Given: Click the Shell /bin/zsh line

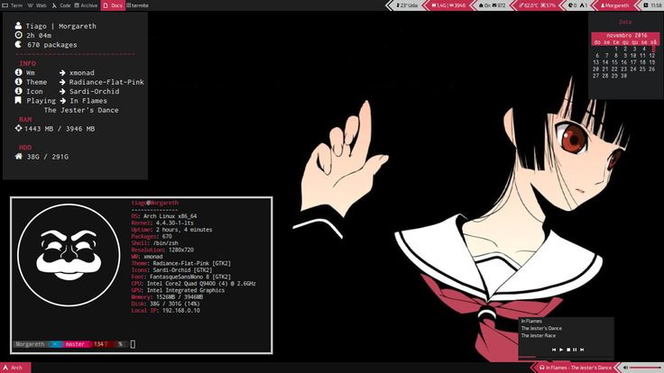Looking at the screenshot, I should point(154,243).
